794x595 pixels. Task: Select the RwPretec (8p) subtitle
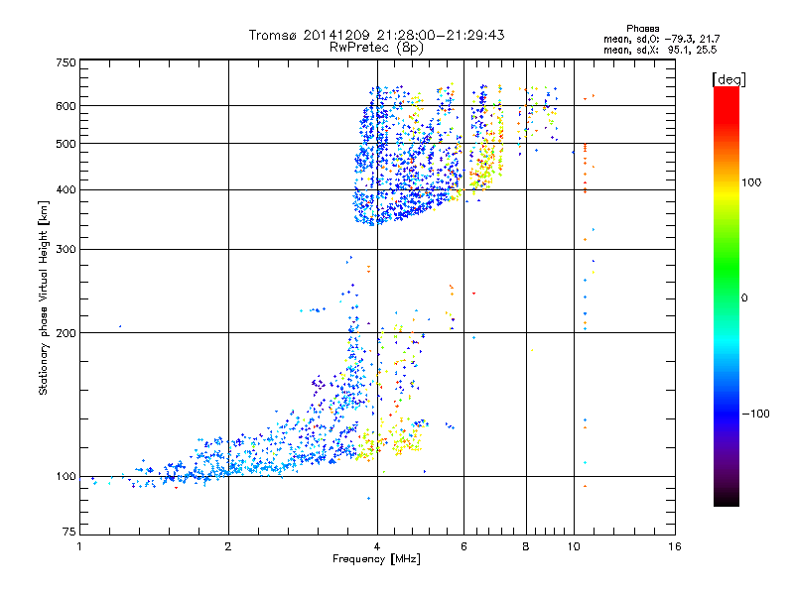point(376,48)
